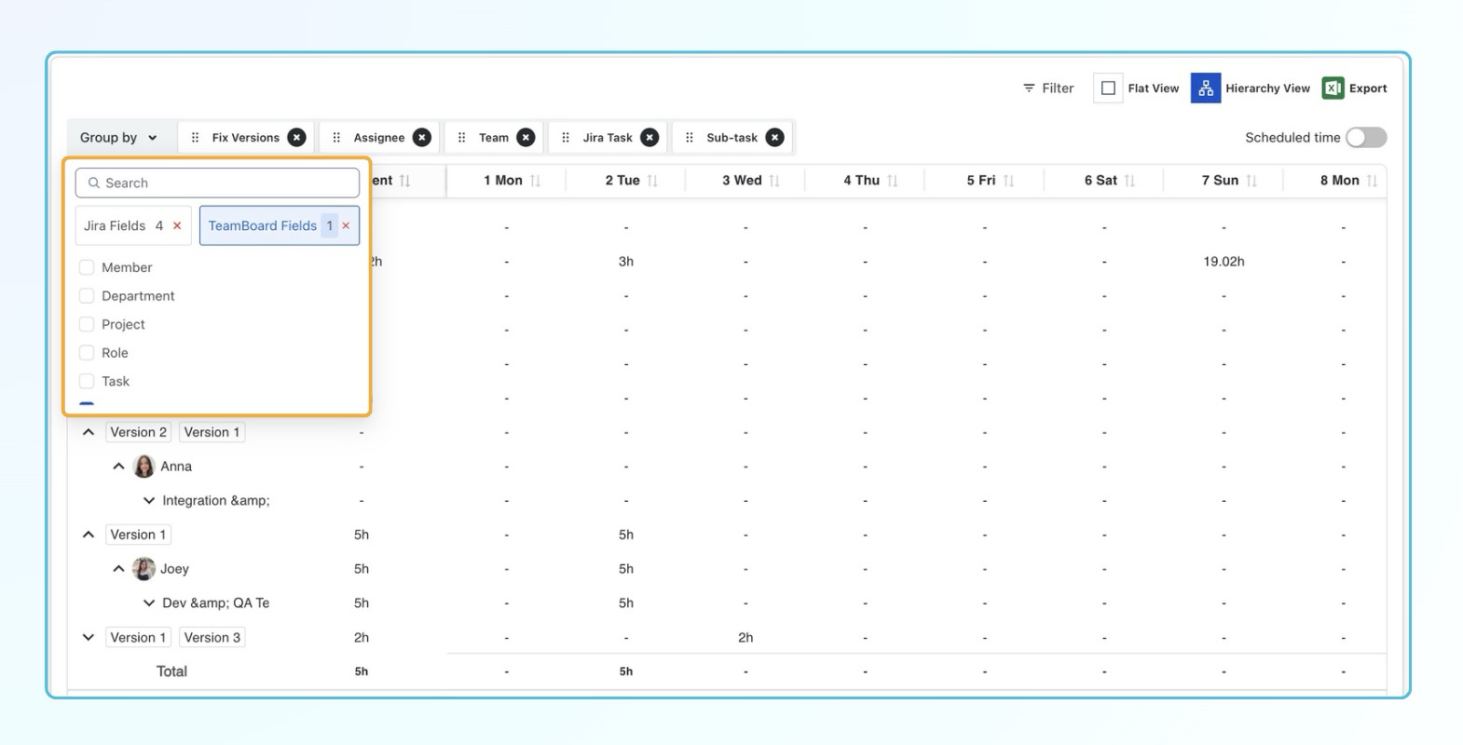Remove the Sub-task grouping chip

774,138
